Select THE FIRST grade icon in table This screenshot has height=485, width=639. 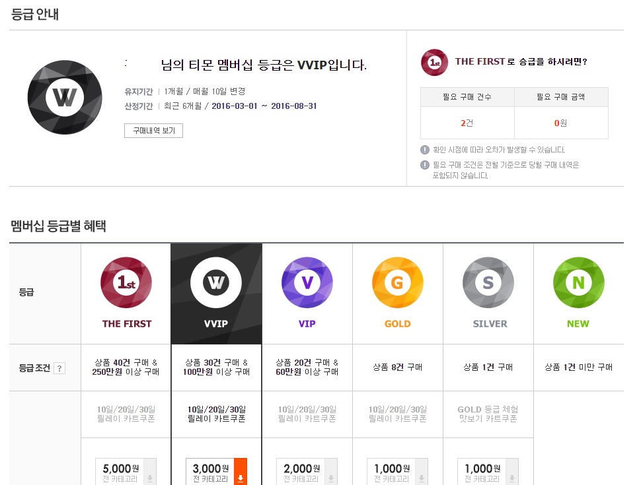click(126, 284)
